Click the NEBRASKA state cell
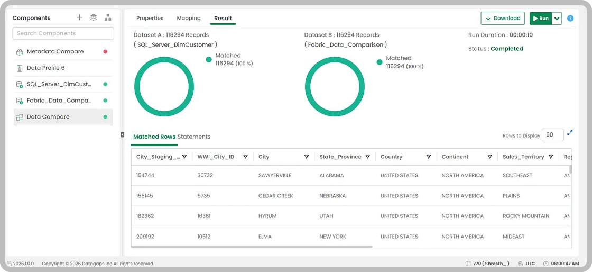The image size is (592, 272). tap(332, 196)
